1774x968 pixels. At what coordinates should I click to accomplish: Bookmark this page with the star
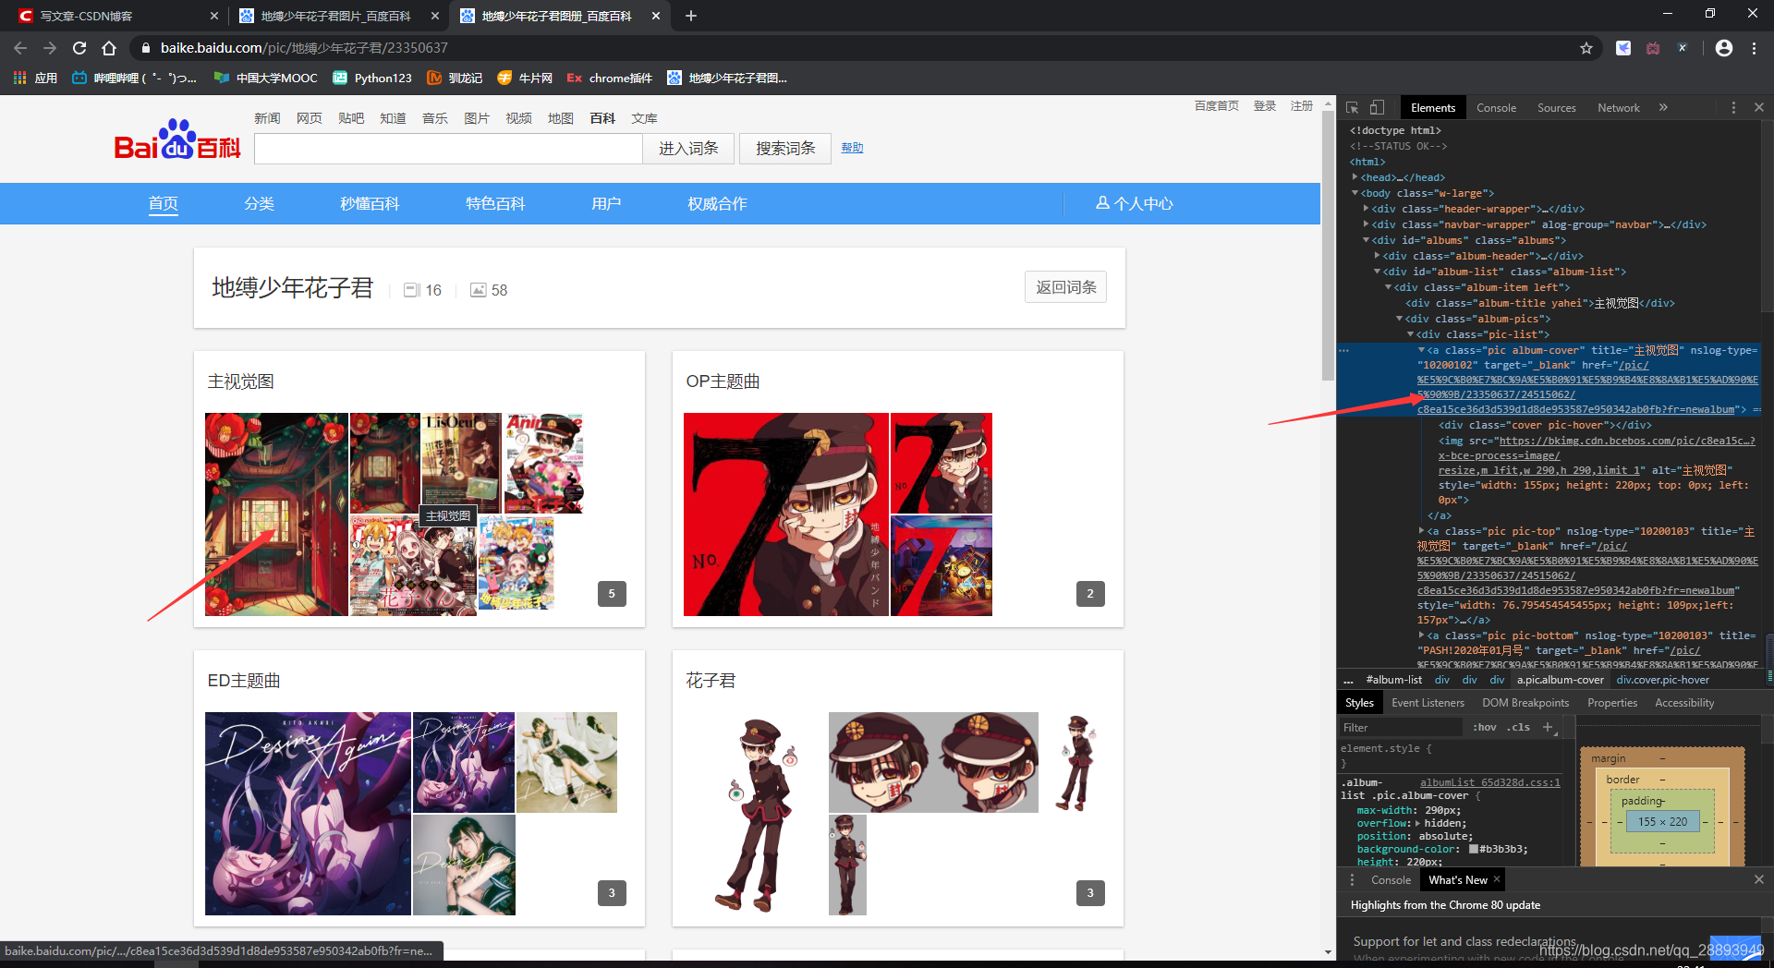(x=1586, y=48)
